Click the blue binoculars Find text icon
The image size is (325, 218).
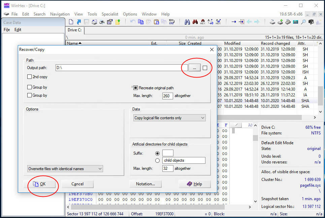[x=187, y=22]
